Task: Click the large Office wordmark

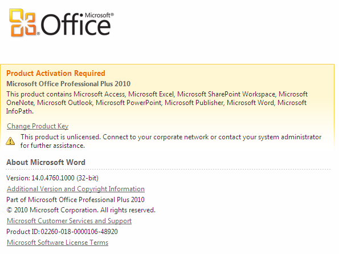Action: click(76, 25)
